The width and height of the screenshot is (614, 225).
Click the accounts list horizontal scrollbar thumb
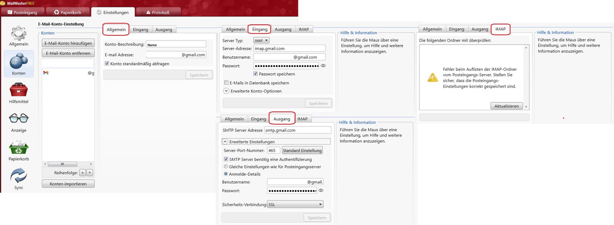(62, 164)
